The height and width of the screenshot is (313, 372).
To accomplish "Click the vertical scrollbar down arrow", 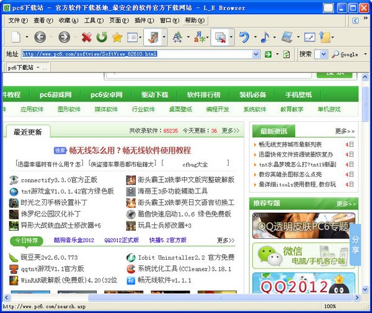I will (x=365, y=289).
